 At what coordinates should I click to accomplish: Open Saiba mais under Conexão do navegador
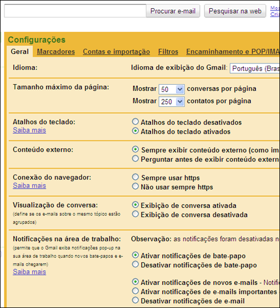(30, 185)
